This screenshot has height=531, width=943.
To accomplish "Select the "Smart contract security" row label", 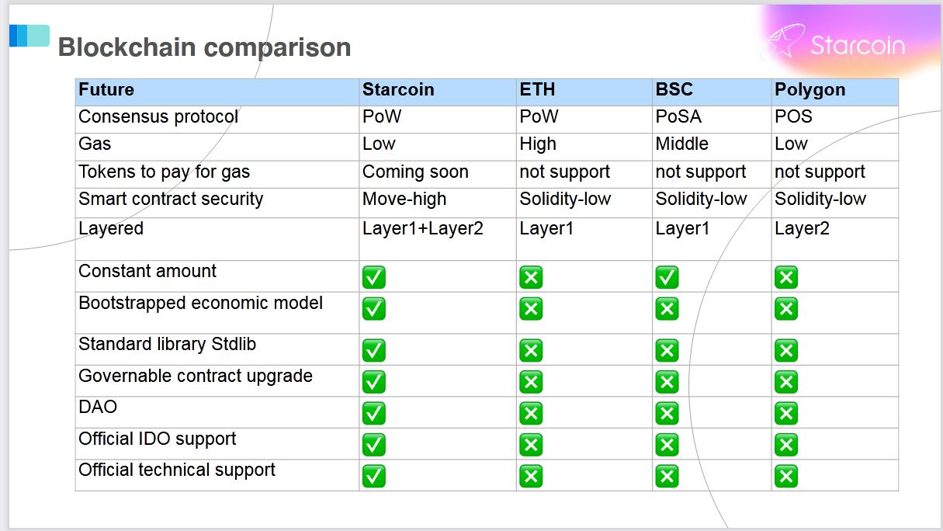I will pos(171,200).
